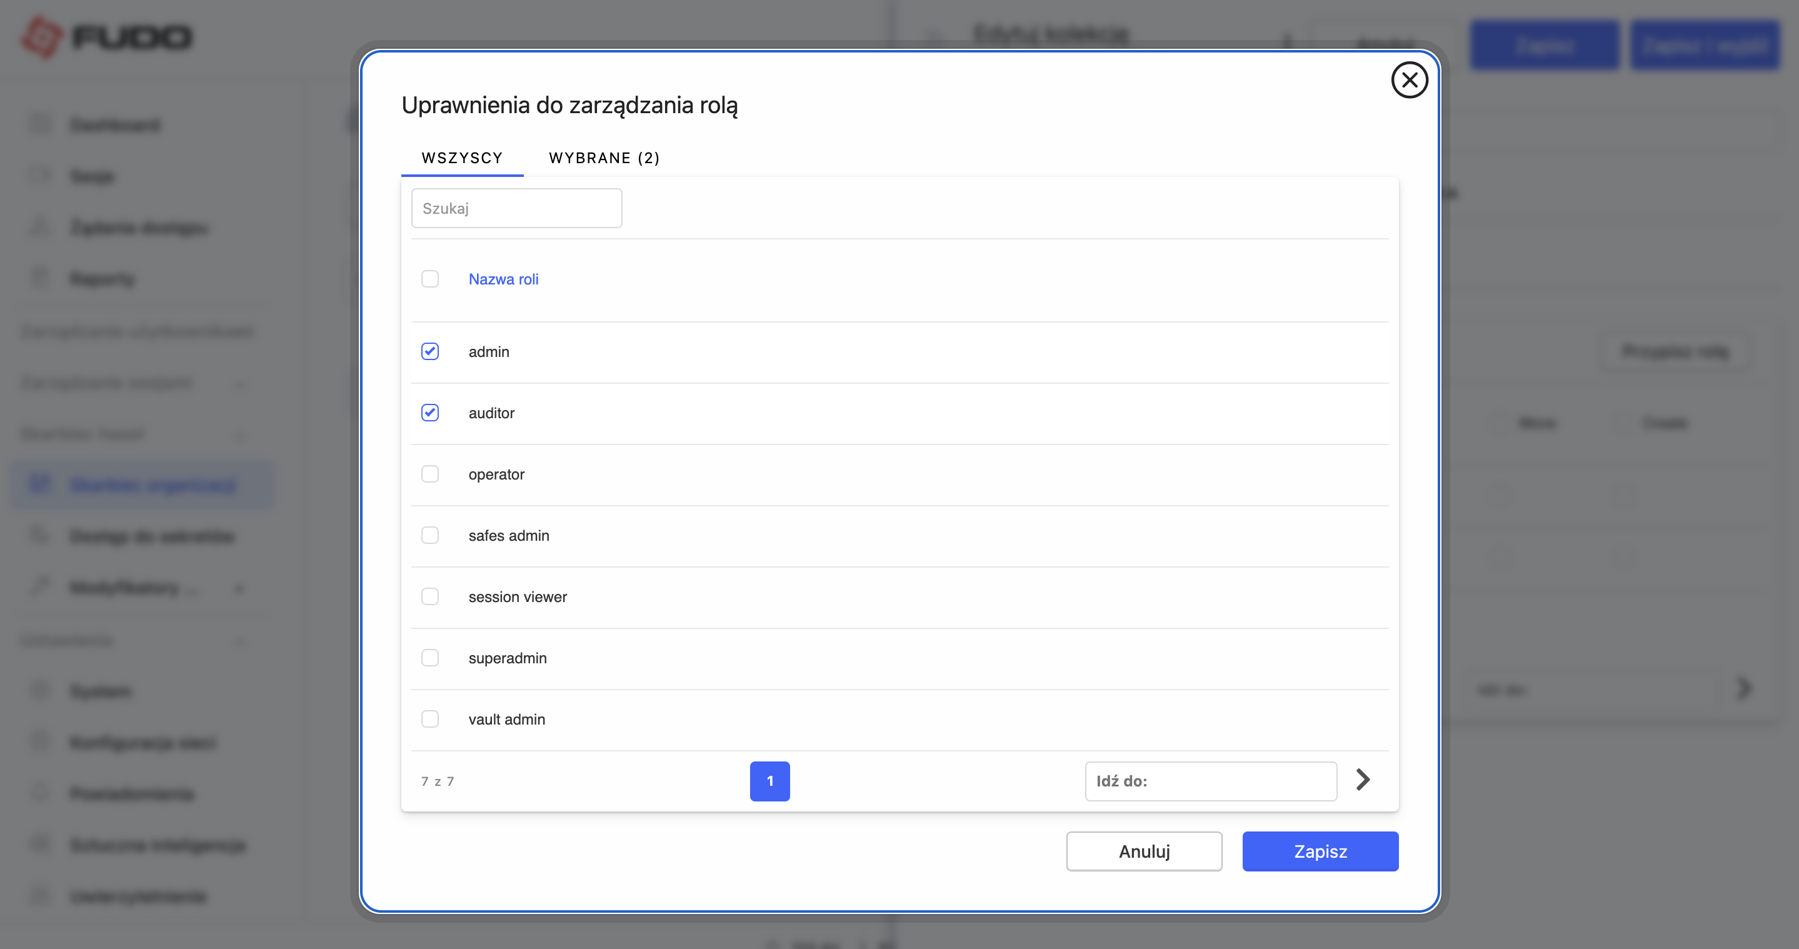Screen dimensions: 1799x949
Task: Open the Wszyscy tab
Action: pos(463,158)
